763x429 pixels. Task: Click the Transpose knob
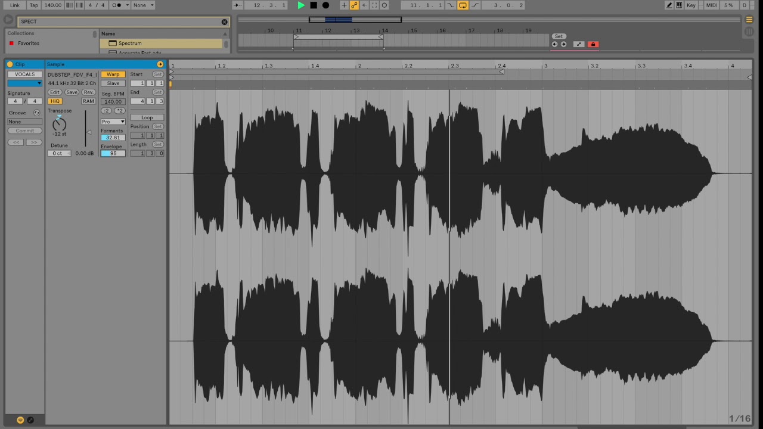click(x=59, y=123)
